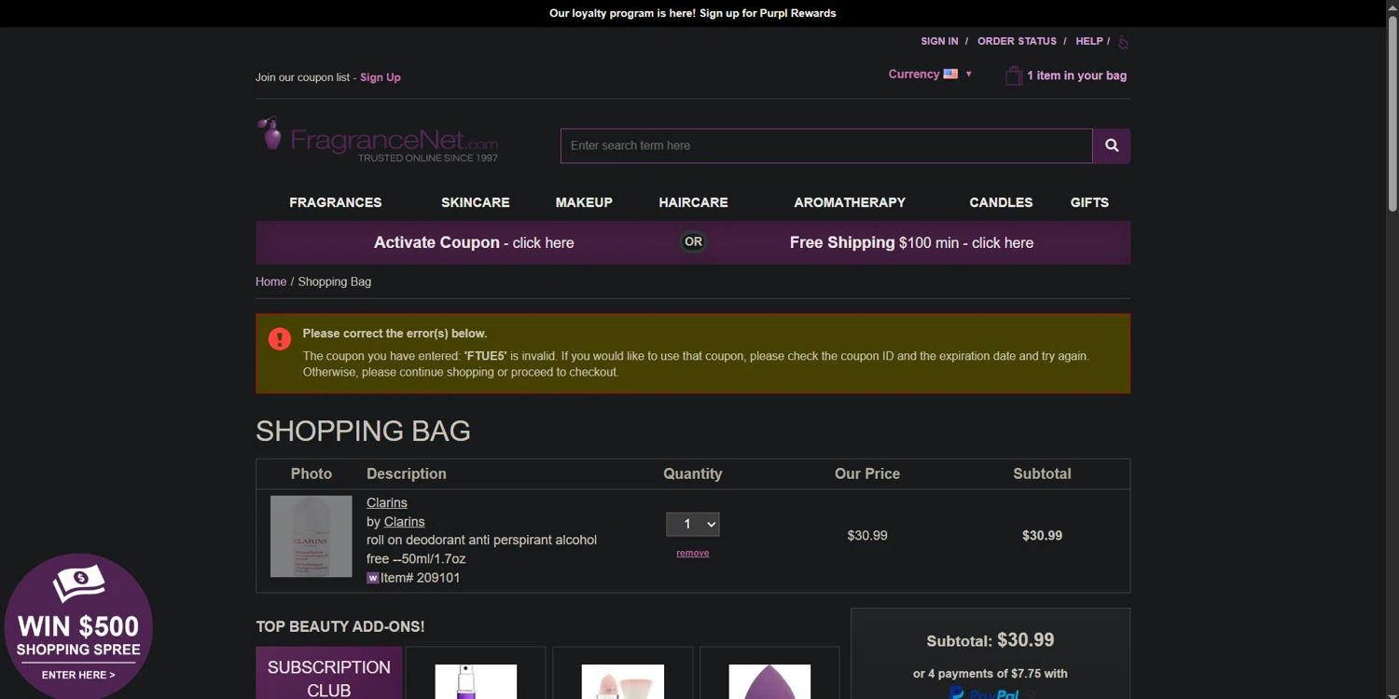Open the MAKEUP menu
The image size is (1399, 699).
(584, 202)
